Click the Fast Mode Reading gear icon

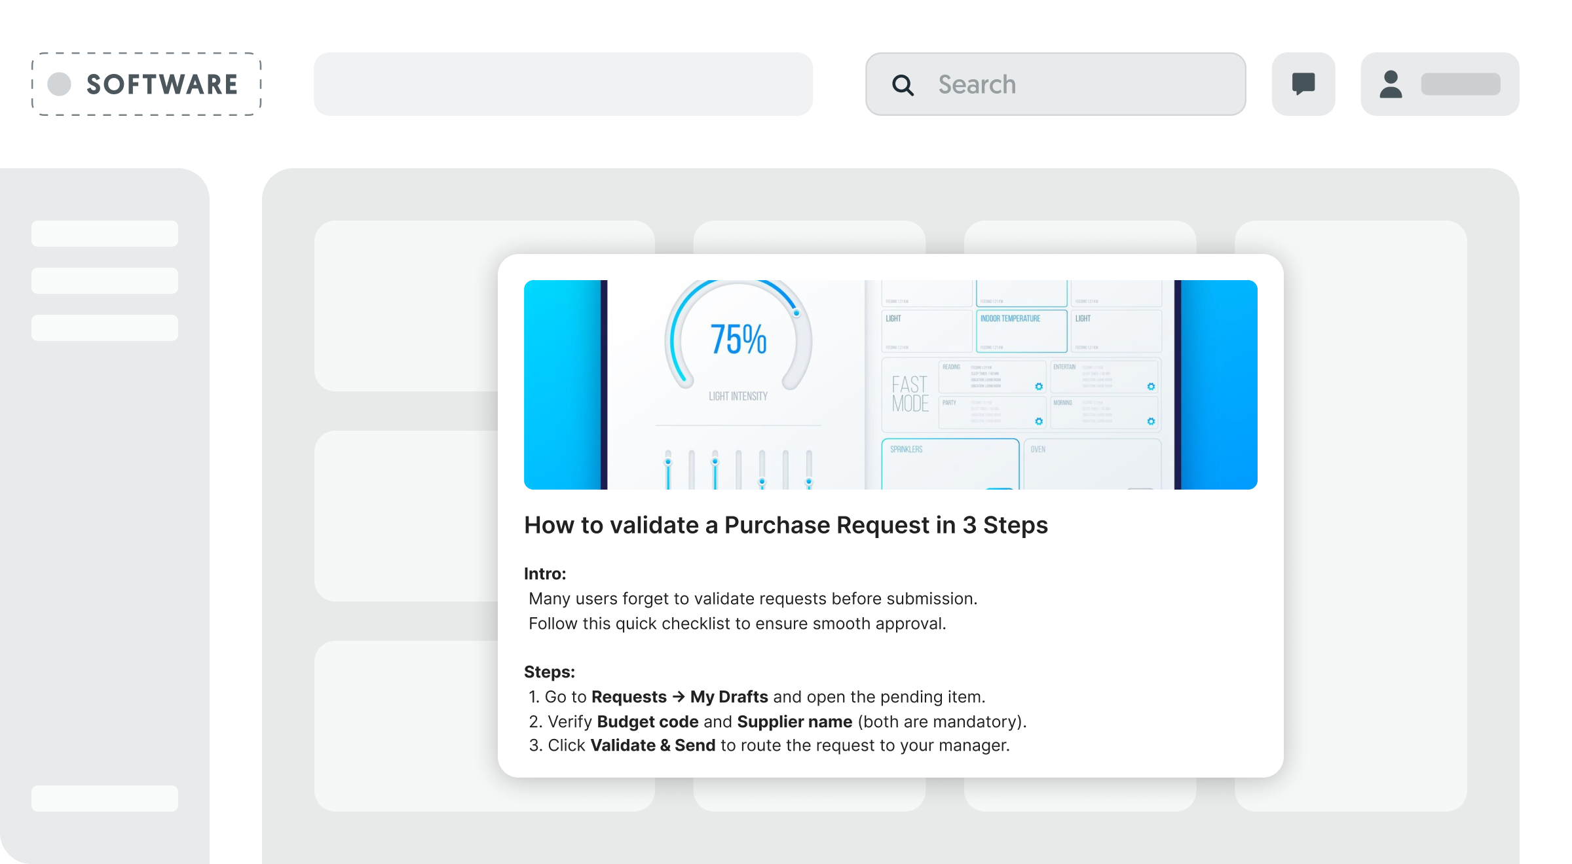(x=1039, y=387)
